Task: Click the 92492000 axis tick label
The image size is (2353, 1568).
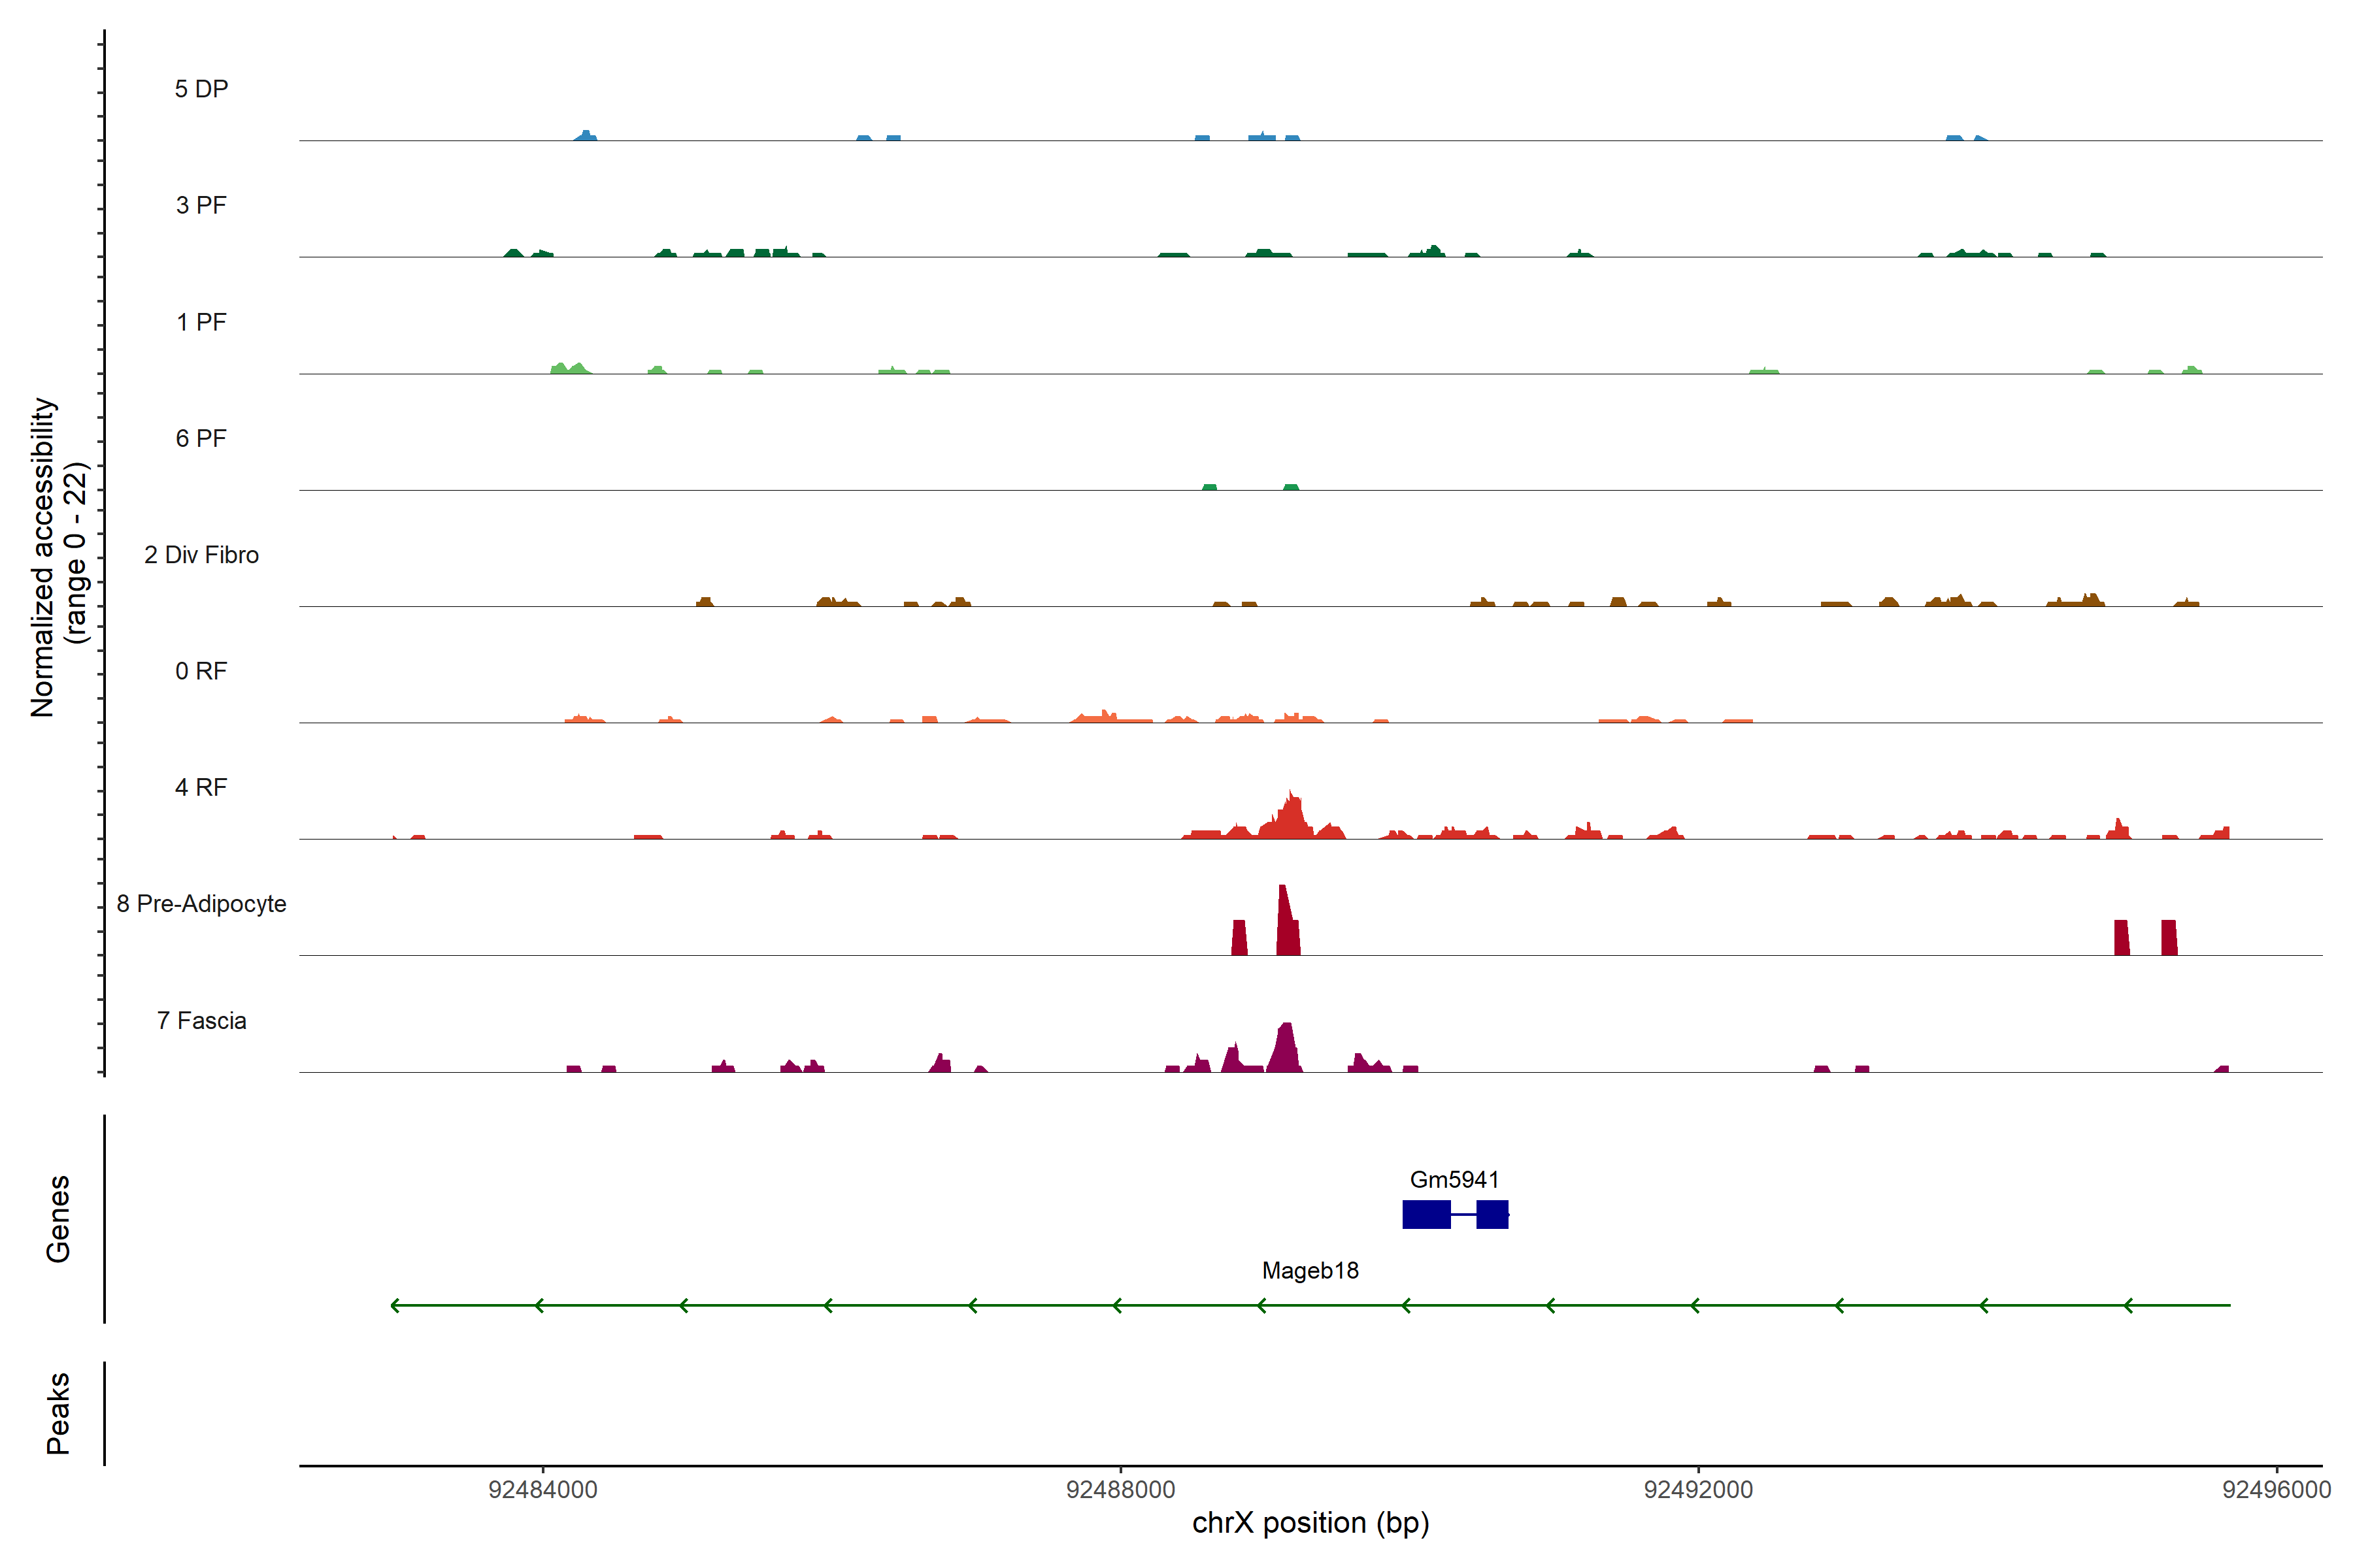Action: coord(1699,1490)
